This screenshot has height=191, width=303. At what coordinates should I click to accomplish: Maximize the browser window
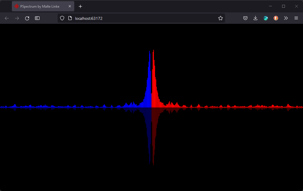pyautogui.click(x=284, y=6)
